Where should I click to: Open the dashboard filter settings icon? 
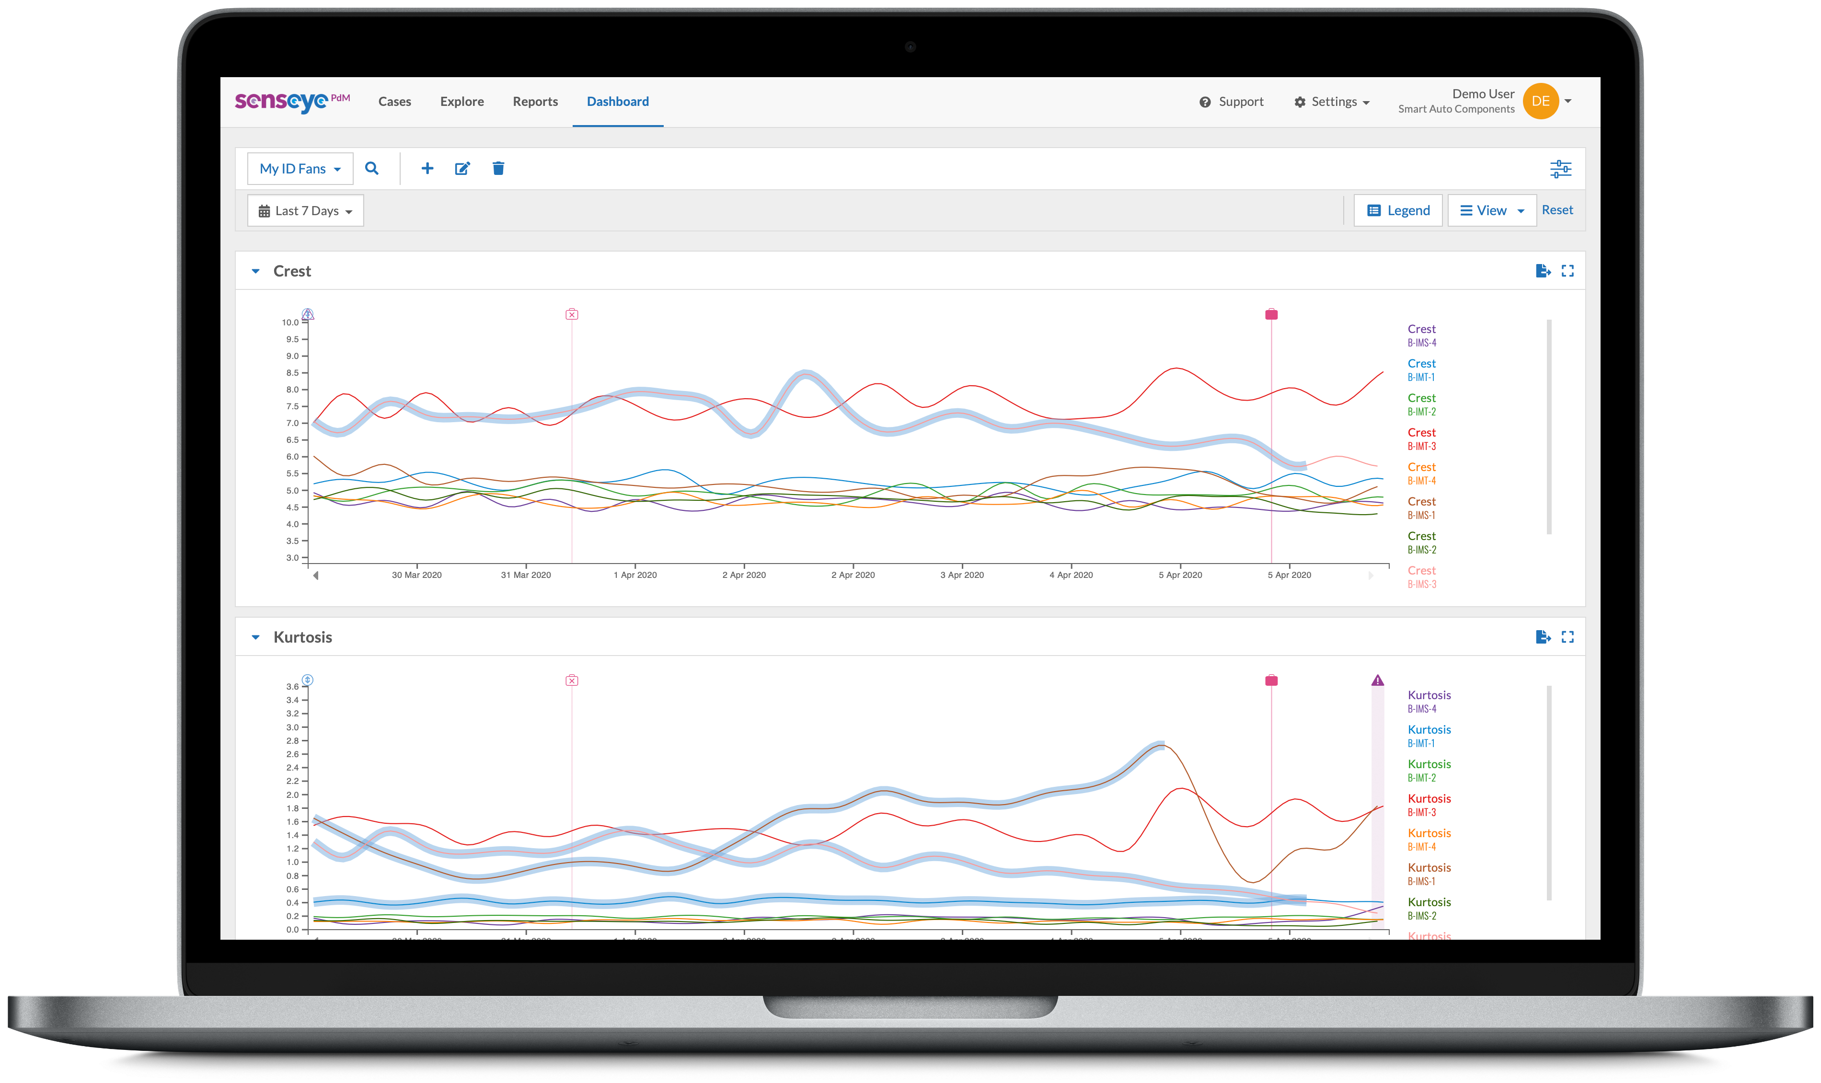[1560, 169]
